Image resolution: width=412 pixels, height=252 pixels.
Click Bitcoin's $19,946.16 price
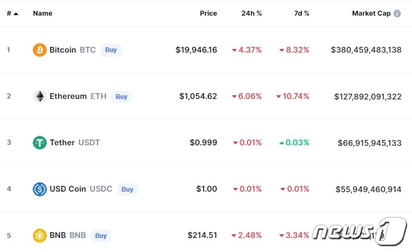pyautogui.click(x=196, y=50)
